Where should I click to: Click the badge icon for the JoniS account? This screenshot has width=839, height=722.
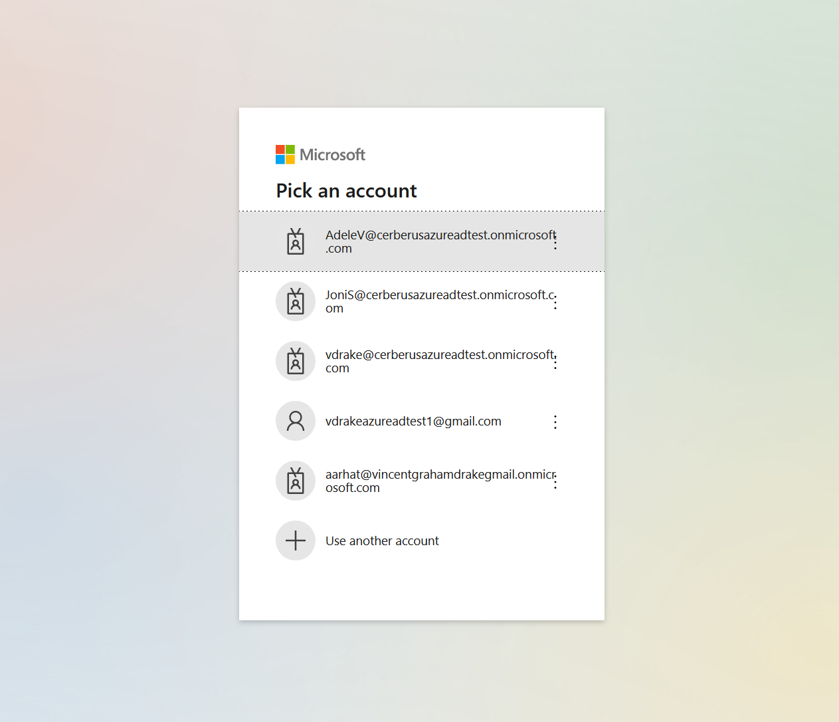click(296, 301)
